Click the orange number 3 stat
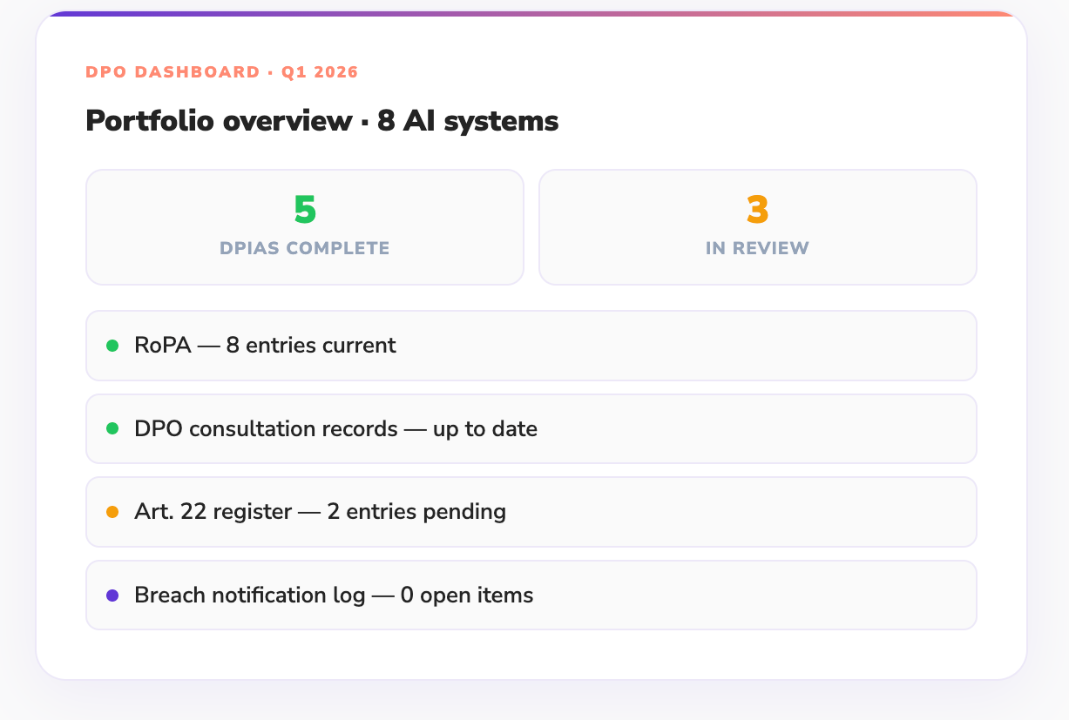 (x=757, y=210)
